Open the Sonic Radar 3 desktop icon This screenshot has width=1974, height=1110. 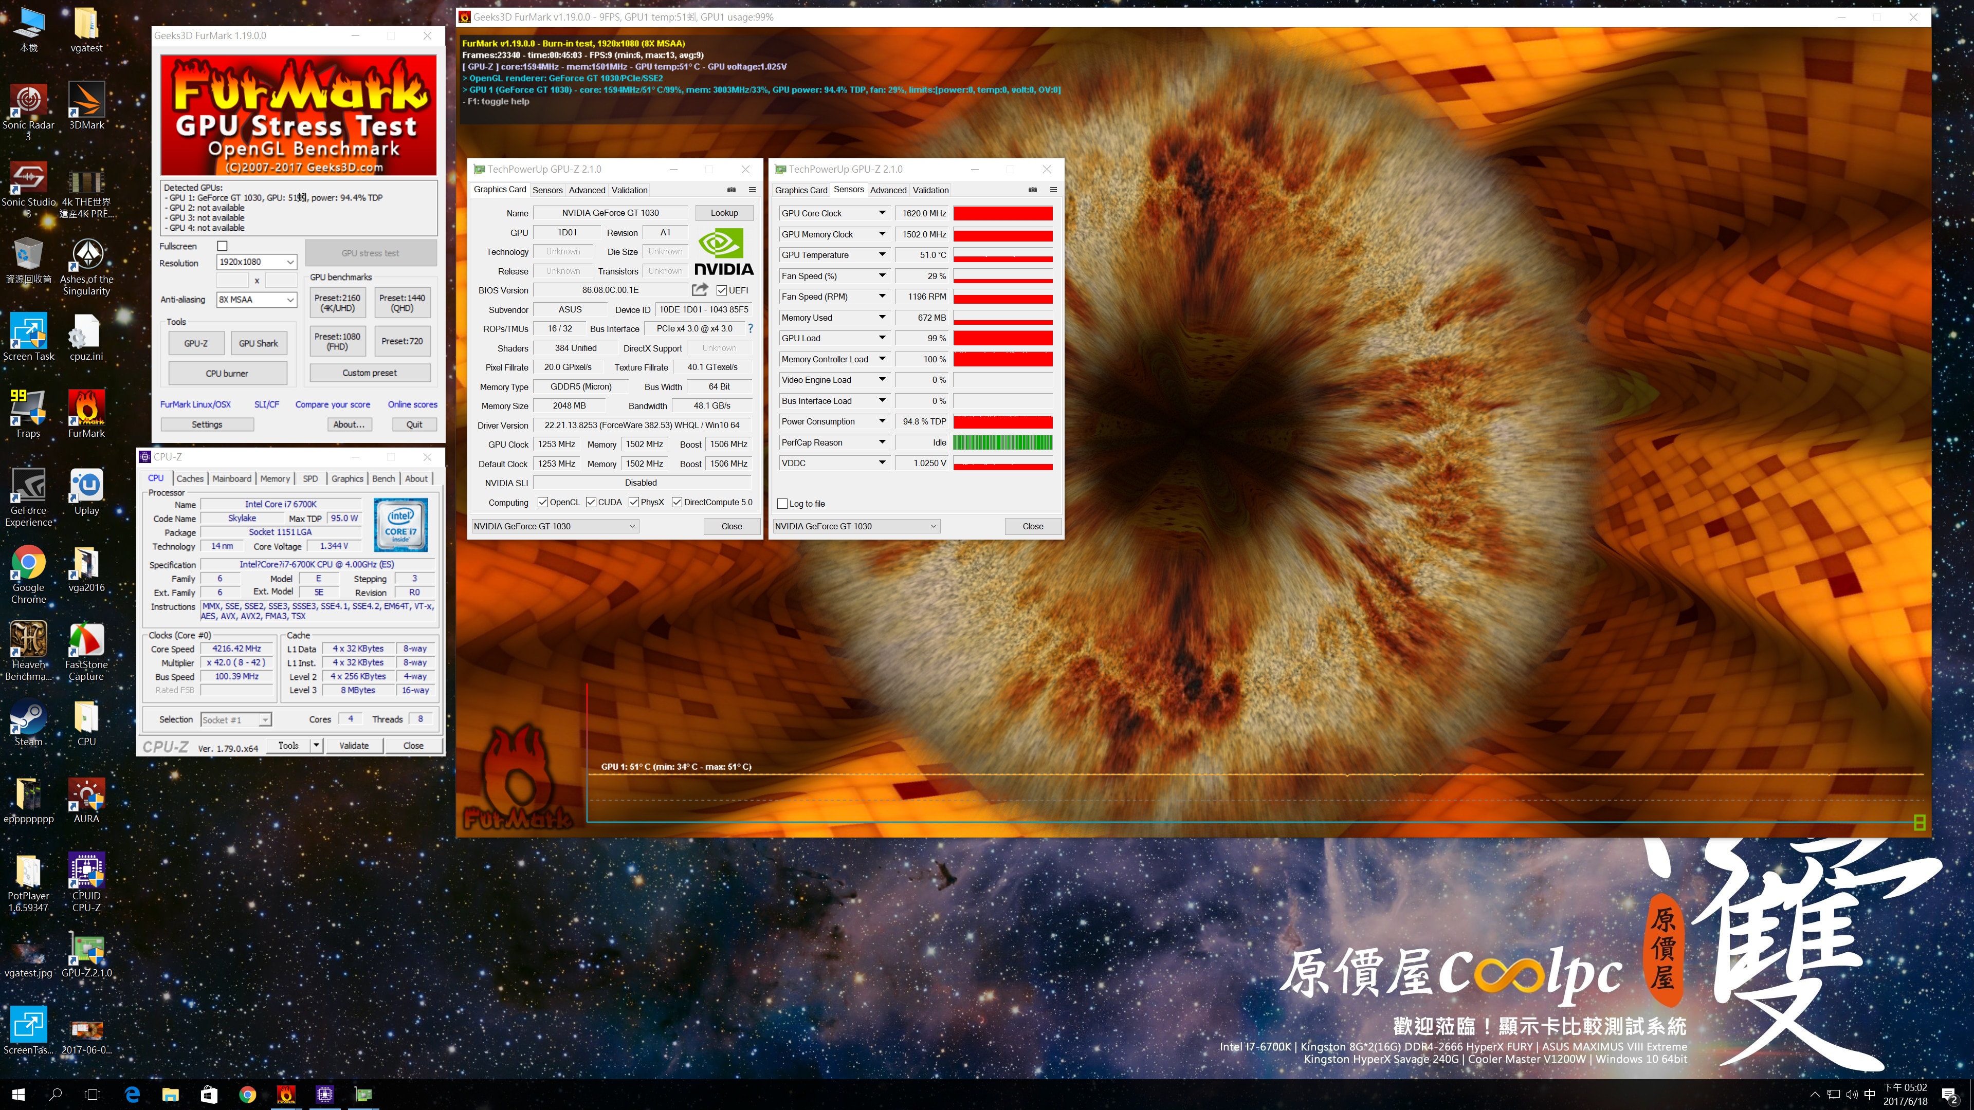pyautogui.click(x=28, y=112)
